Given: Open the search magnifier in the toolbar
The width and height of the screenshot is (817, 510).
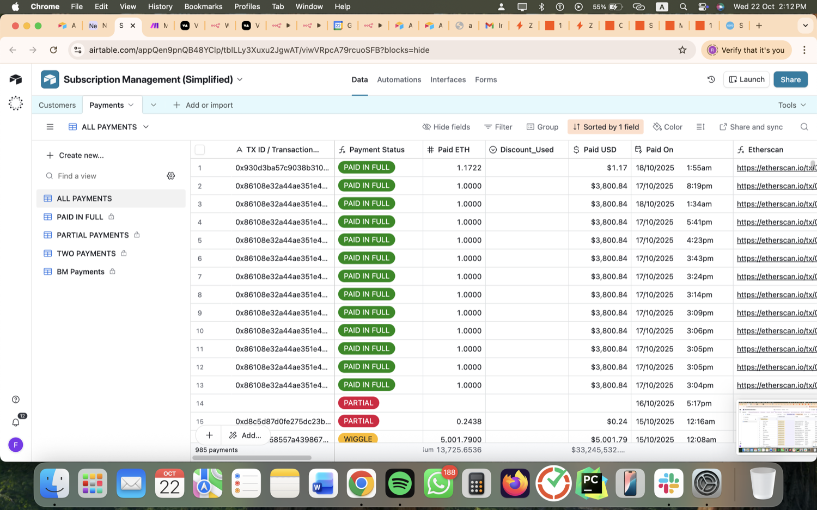Looking at the screenshot, I should tap(804, 127).
